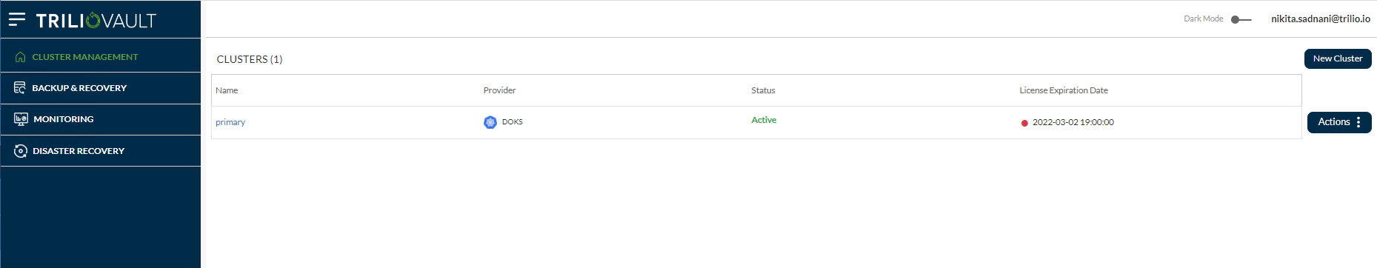1377x268 pixels.
Task: Click the Cluster Management home icon
Action: [20, 57]
